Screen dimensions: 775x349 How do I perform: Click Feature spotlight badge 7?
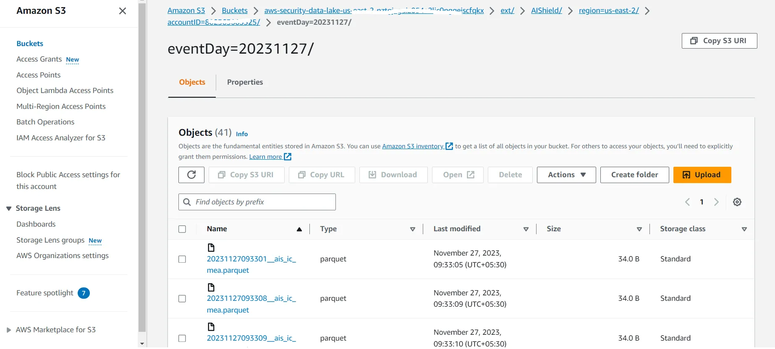point(84,293)
